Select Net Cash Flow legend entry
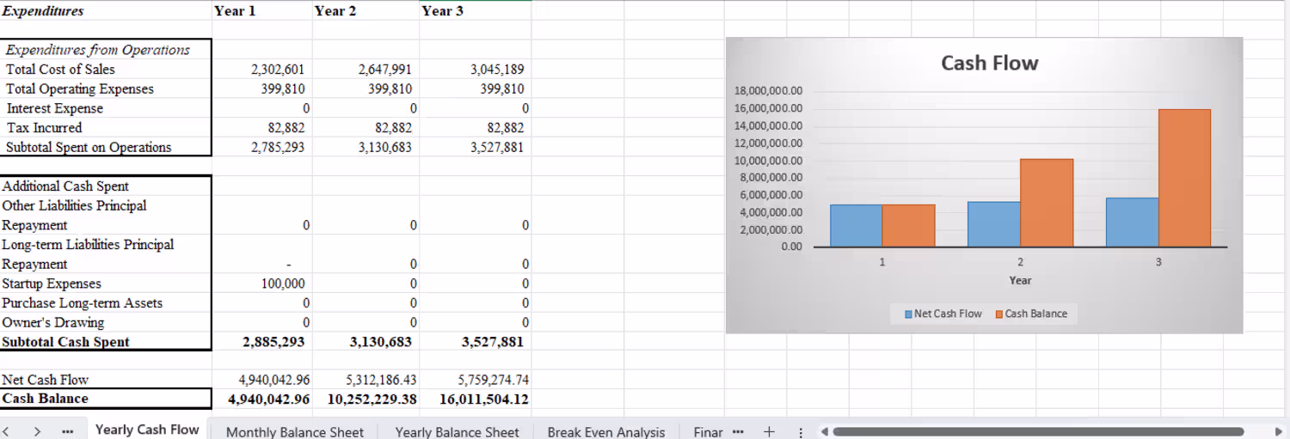 pos(943,314)
